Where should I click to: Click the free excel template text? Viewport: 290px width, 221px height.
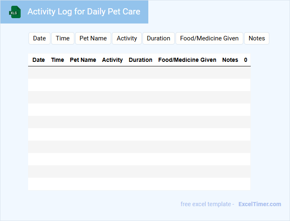207,204
